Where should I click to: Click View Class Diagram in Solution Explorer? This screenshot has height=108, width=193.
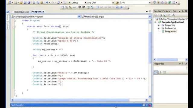pos(174,15)
